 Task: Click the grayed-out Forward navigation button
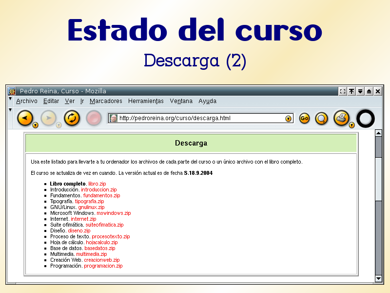(x=48, y=118)
